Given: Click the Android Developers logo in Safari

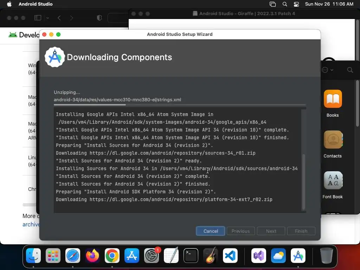Looking at the screenshot, I should pyautogui.click(x=24, y=35).
